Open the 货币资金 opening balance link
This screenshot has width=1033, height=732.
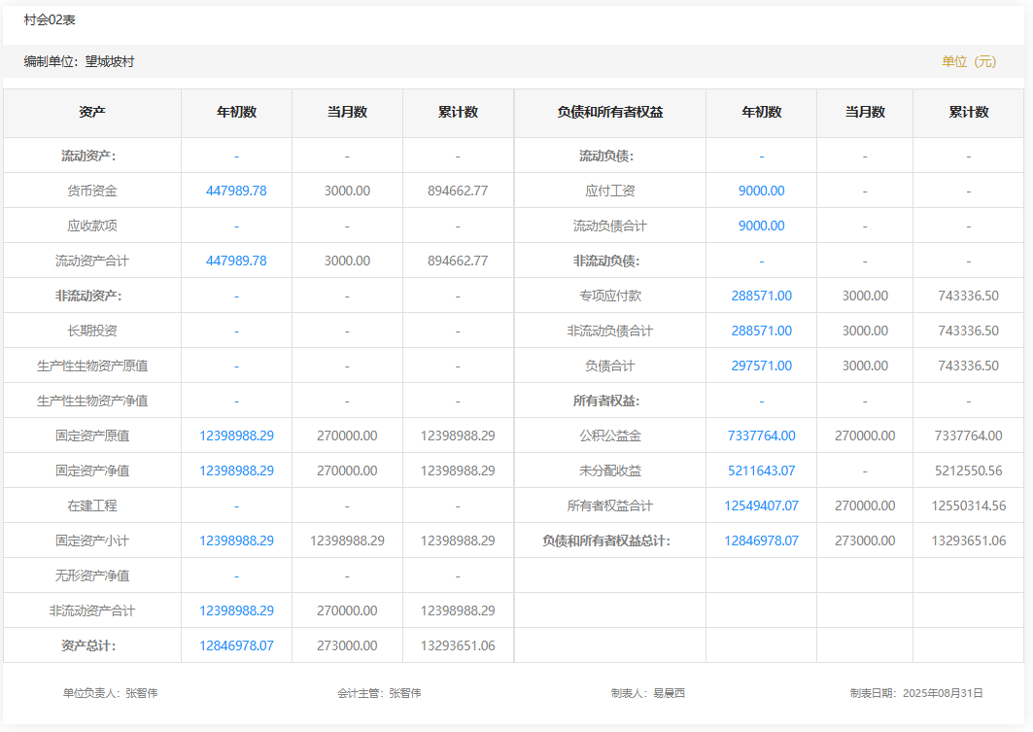click(236, 191)
